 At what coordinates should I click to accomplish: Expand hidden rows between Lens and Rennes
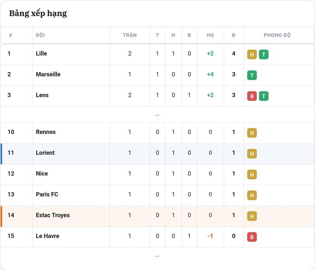tap(157, 115)
